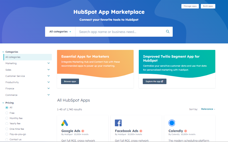Image resolution: width=228 pixels, height=142 pixels.
Task: Click certified badge next to Google Ads
Action: (83, 131)
